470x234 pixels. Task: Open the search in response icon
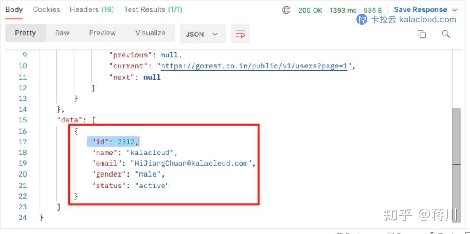446,34
